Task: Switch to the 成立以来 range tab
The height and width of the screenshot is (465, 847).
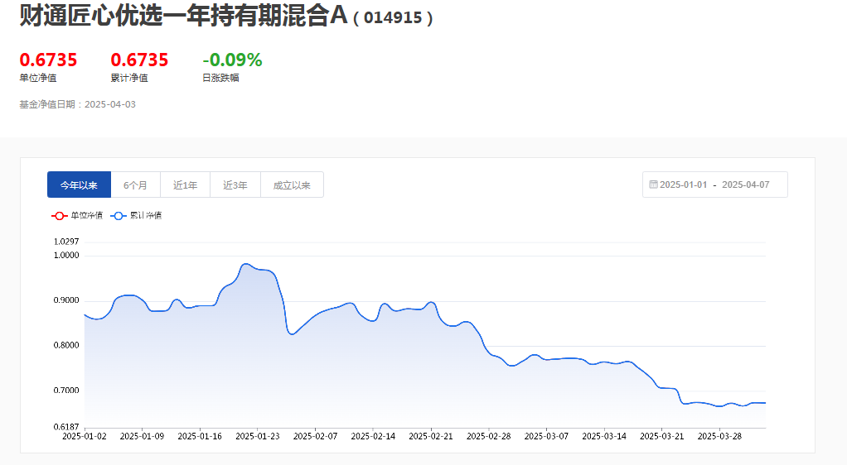Action: 292,185
